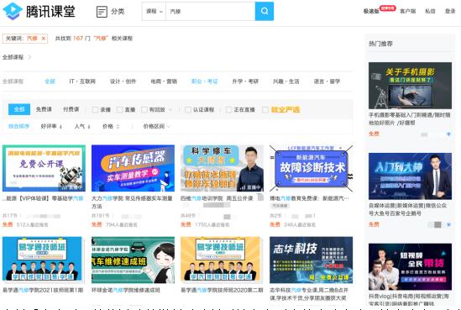The height and width of the screenshot is (310, 461).
Task: Open the 科学修车 course thumbnail
Action: point(222,168)
